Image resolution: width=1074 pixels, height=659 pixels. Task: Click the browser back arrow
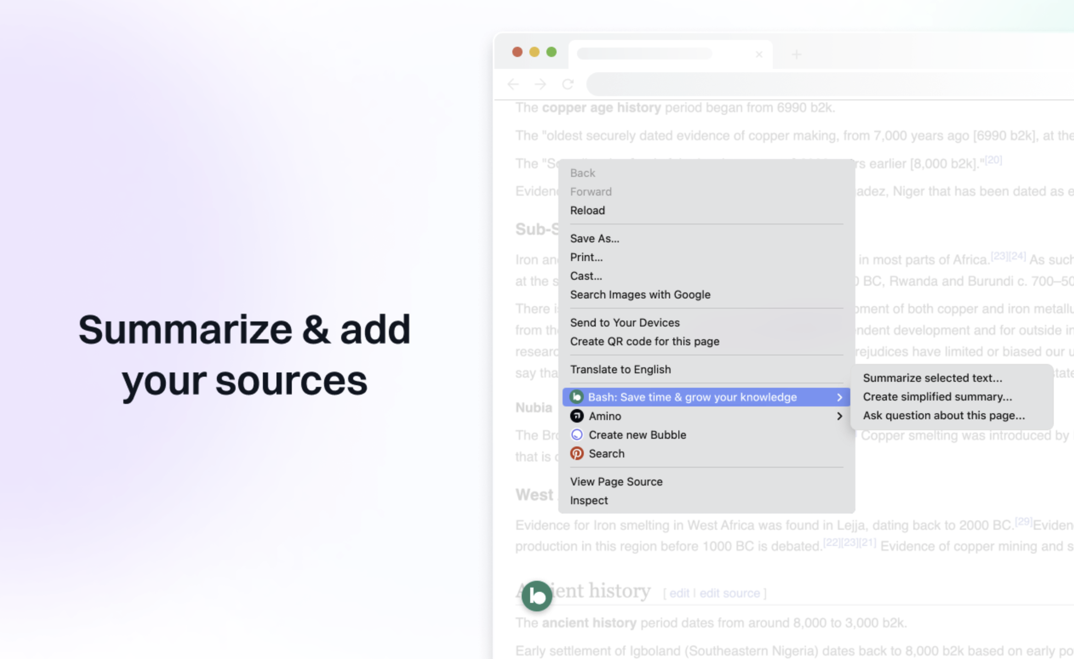coord(513,84)
